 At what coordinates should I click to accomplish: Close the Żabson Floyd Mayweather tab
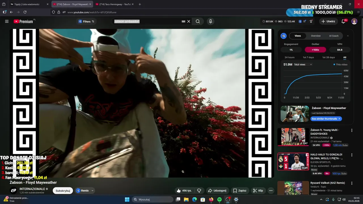click(x=90, y=4)
